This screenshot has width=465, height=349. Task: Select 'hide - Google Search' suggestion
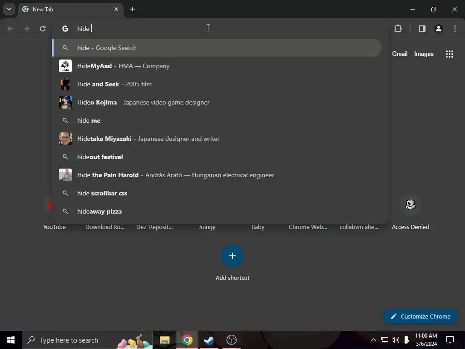pos(217,48)
